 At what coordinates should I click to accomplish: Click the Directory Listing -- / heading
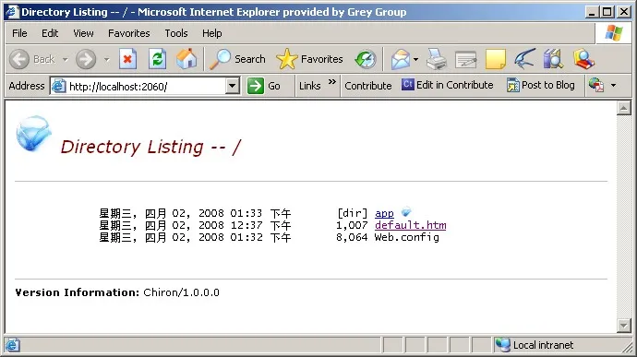(150, 147)
